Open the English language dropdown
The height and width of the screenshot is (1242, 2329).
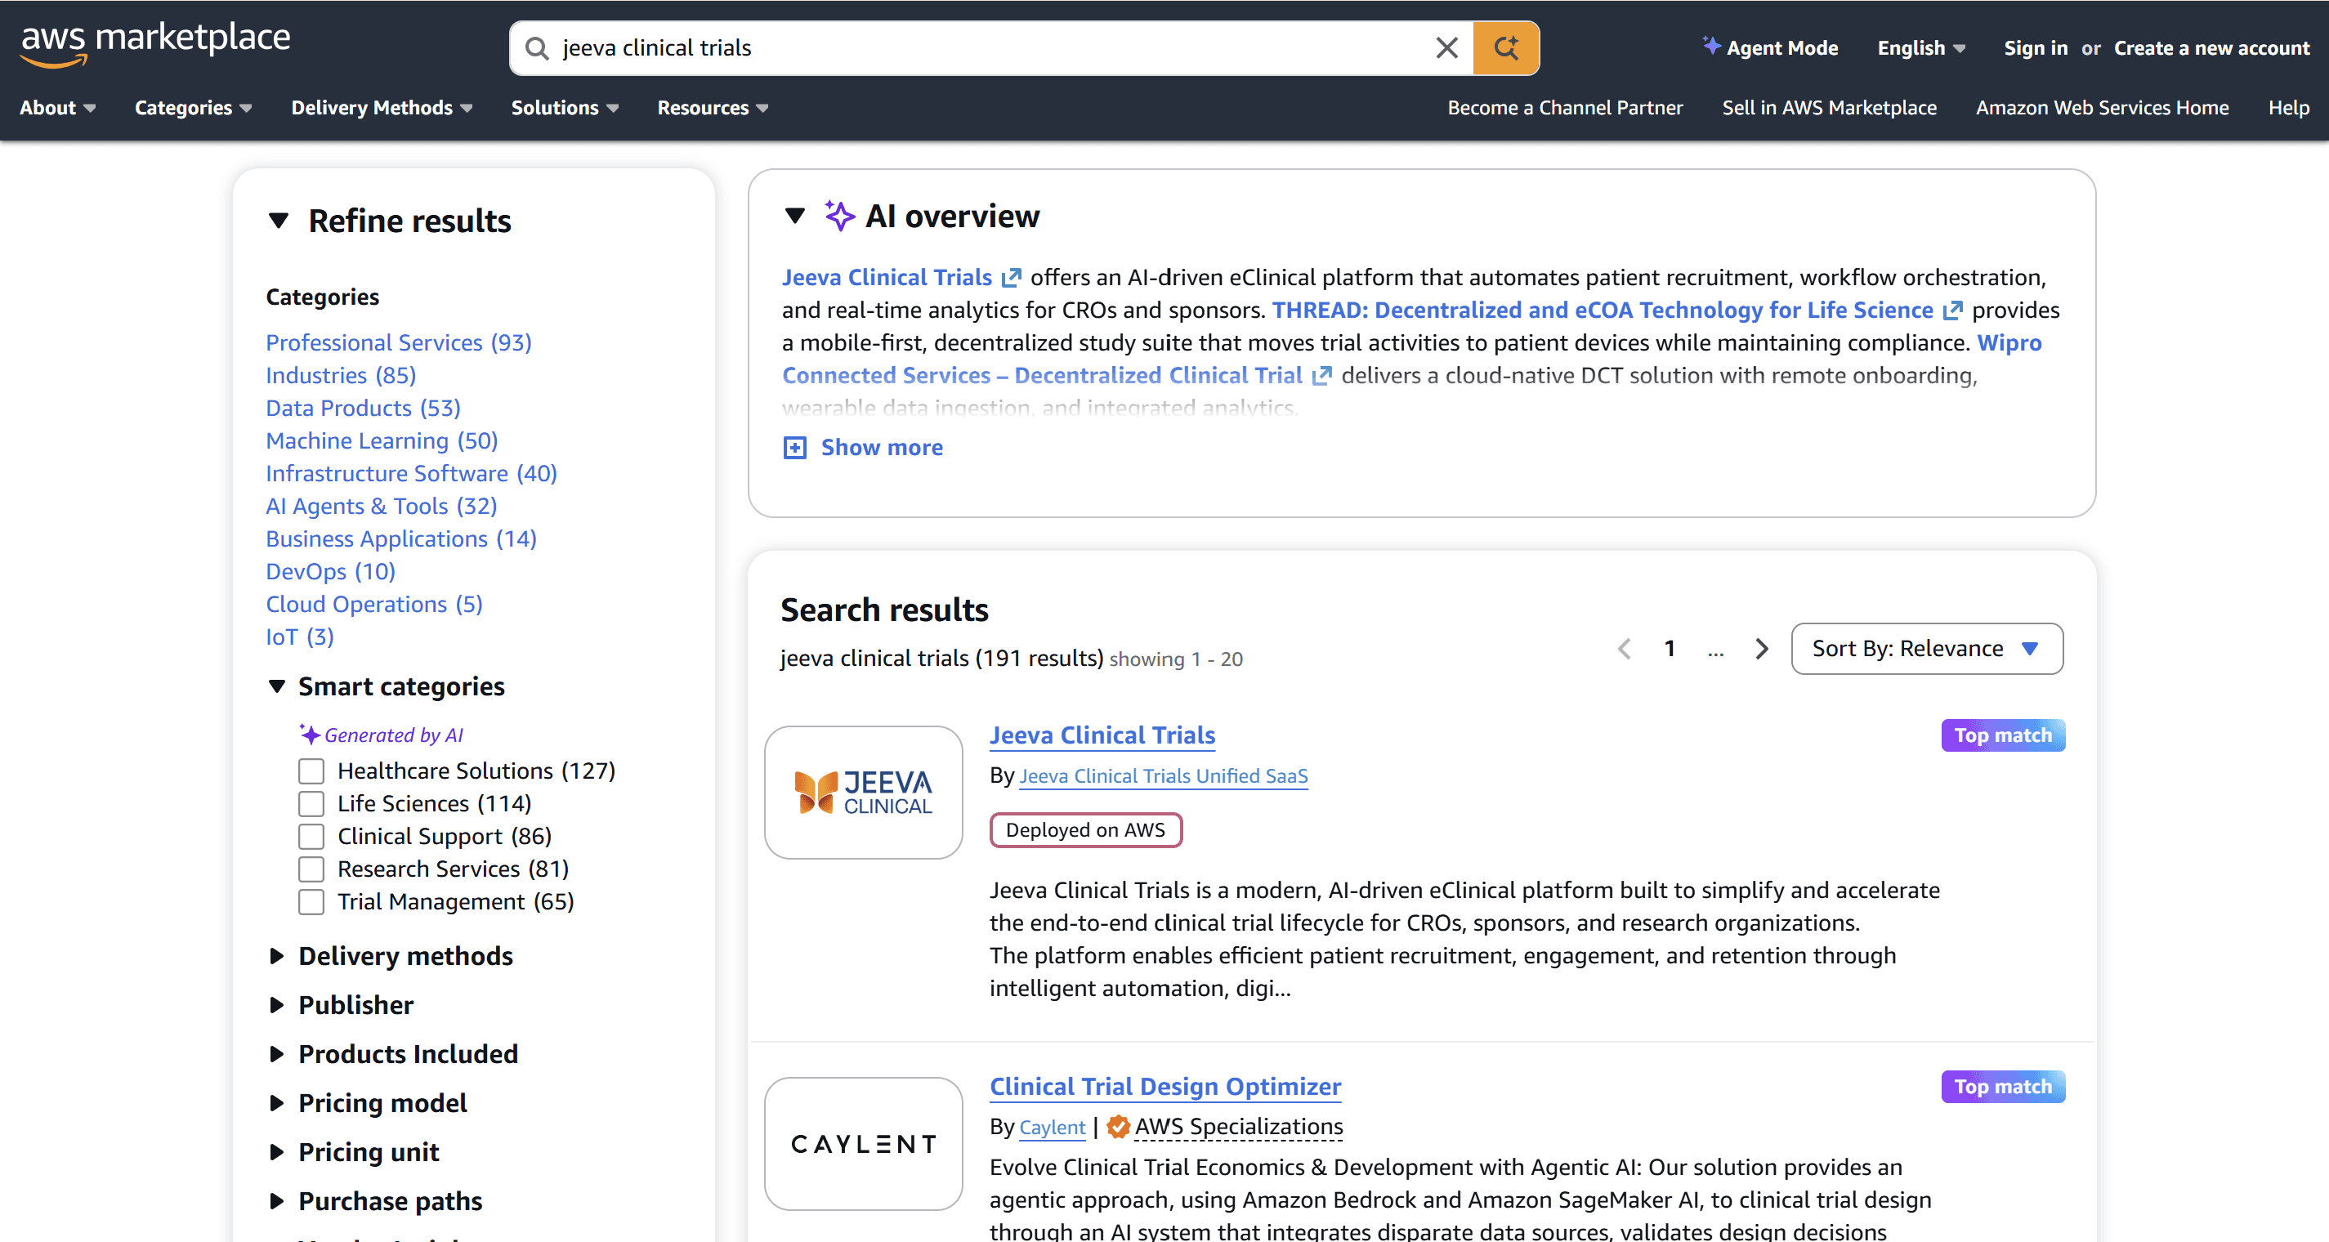pyautogui.click(x=1921, y=48)
